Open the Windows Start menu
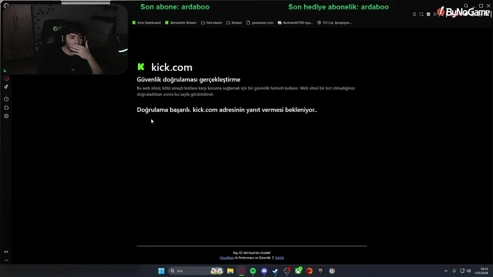The image size is (493, 277). pyautogui.click(x=161, y=271)
